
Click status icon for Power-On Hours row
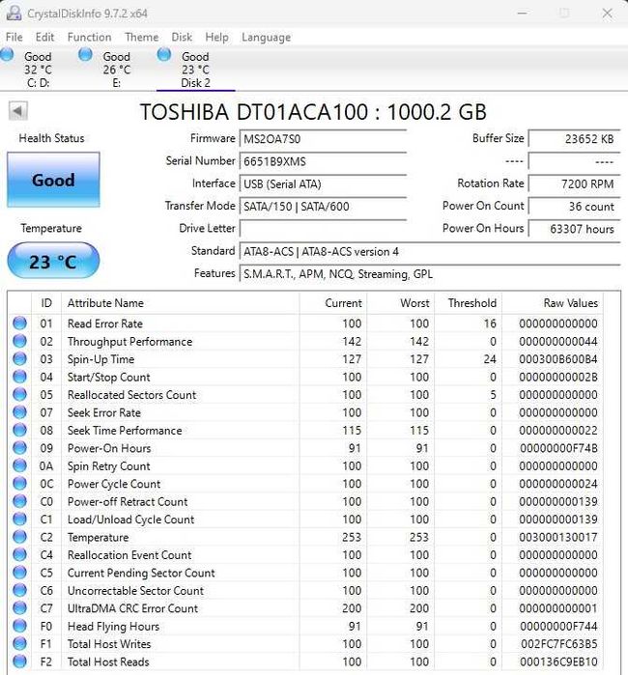coord(19,448)
